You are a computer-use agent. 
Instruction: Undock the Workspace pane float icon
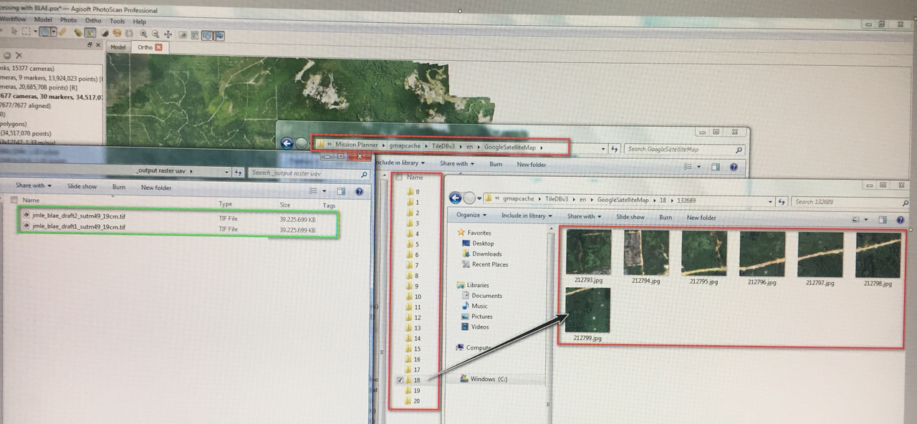pyautogui.click(x=90, y=44)
